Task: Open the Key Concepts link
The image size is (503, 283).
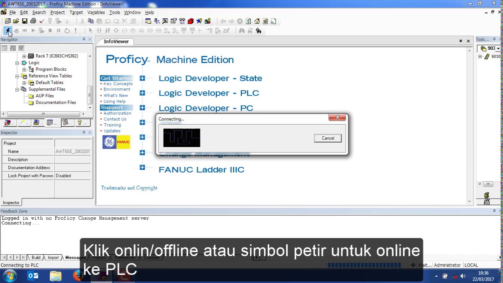Action: coord(118,84)
